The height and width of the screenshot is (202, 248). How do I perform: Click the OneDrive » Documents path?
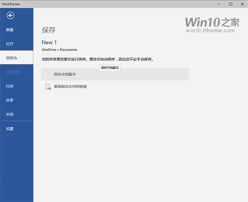tap(60, 50)
